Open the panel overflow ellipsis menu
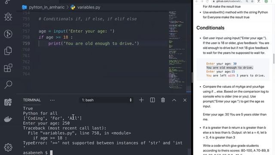 (52, 100)
